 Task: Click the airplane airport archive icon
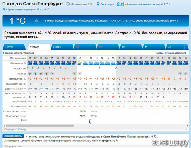(4, 10)
